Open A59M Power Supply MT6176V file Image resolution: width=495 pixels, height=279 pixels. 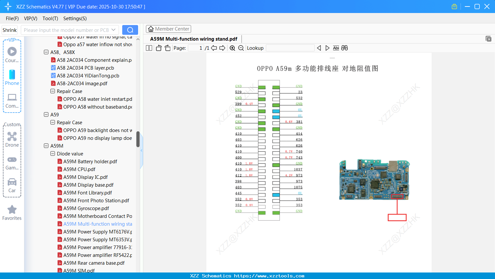pos(98,232)
